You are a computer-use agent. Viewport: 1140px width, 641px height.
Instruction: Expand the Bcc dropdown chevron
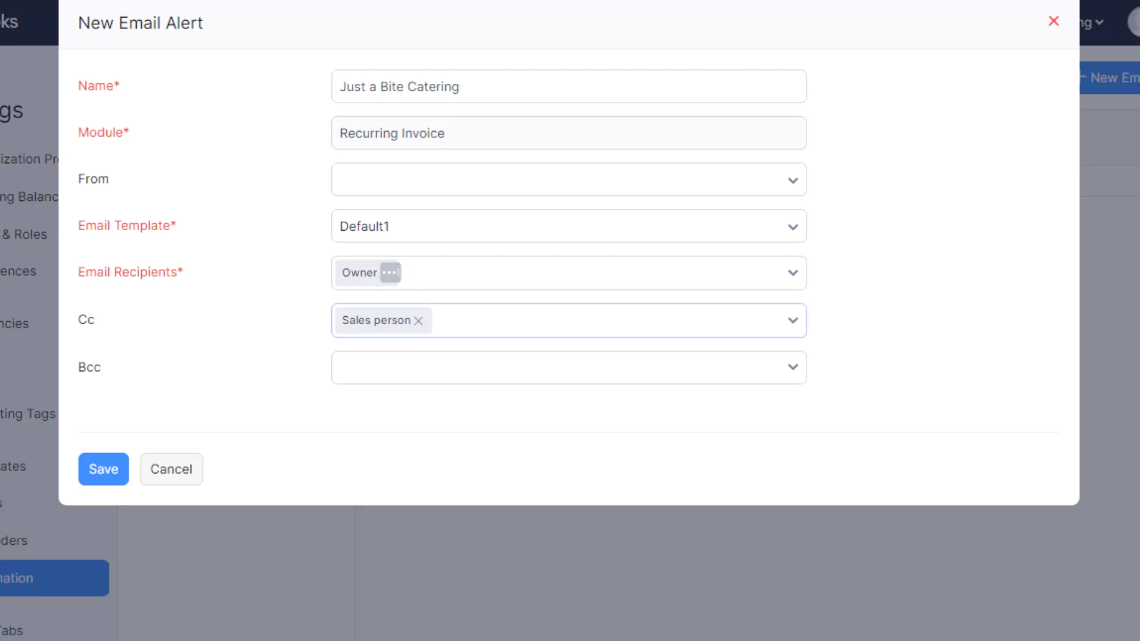tap(792, 368)
